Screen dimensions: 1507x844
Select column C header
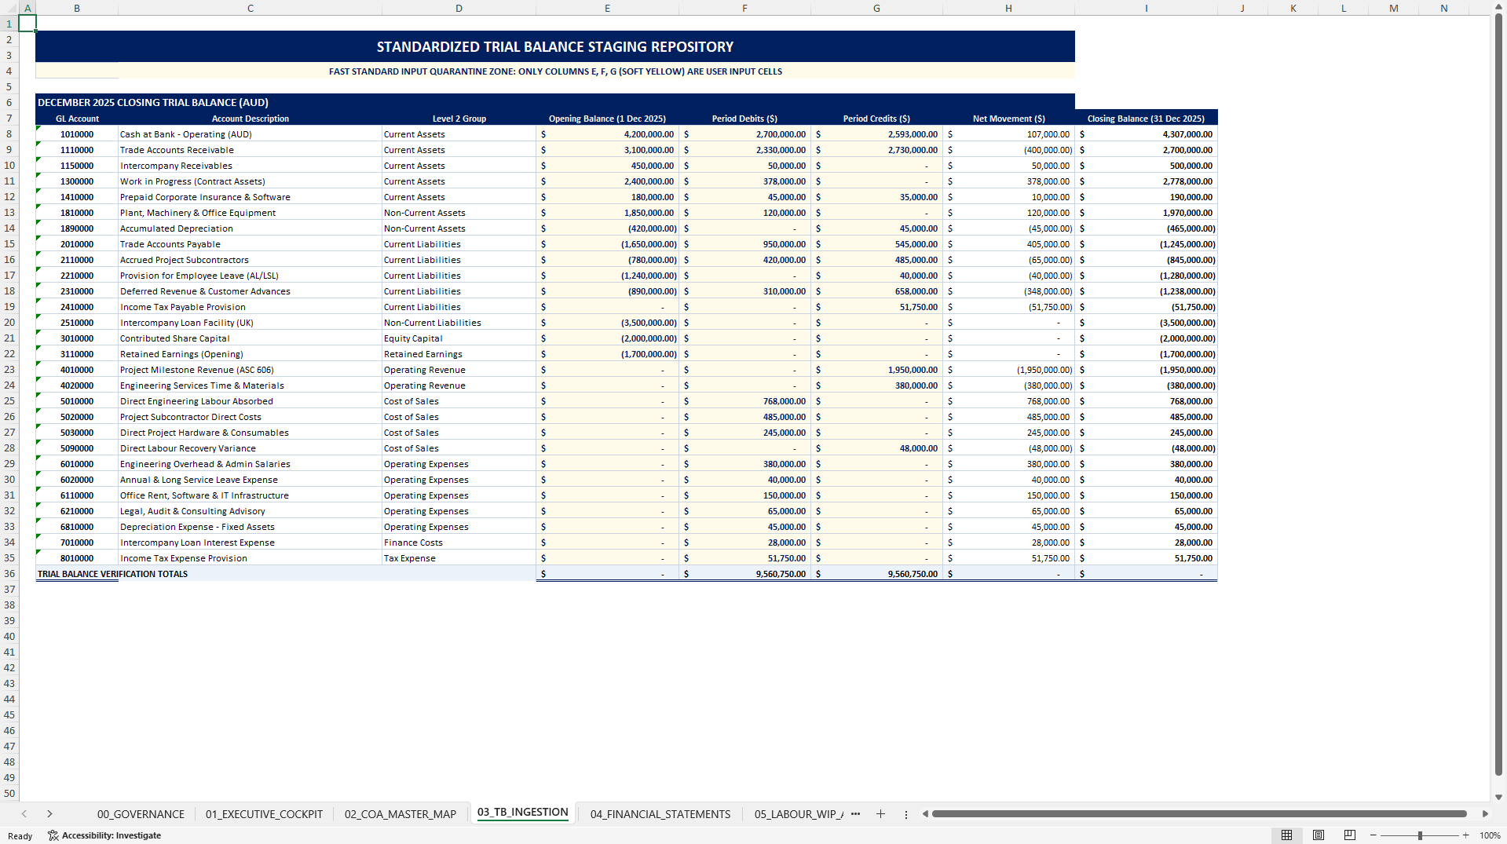(x=250, y=8)
